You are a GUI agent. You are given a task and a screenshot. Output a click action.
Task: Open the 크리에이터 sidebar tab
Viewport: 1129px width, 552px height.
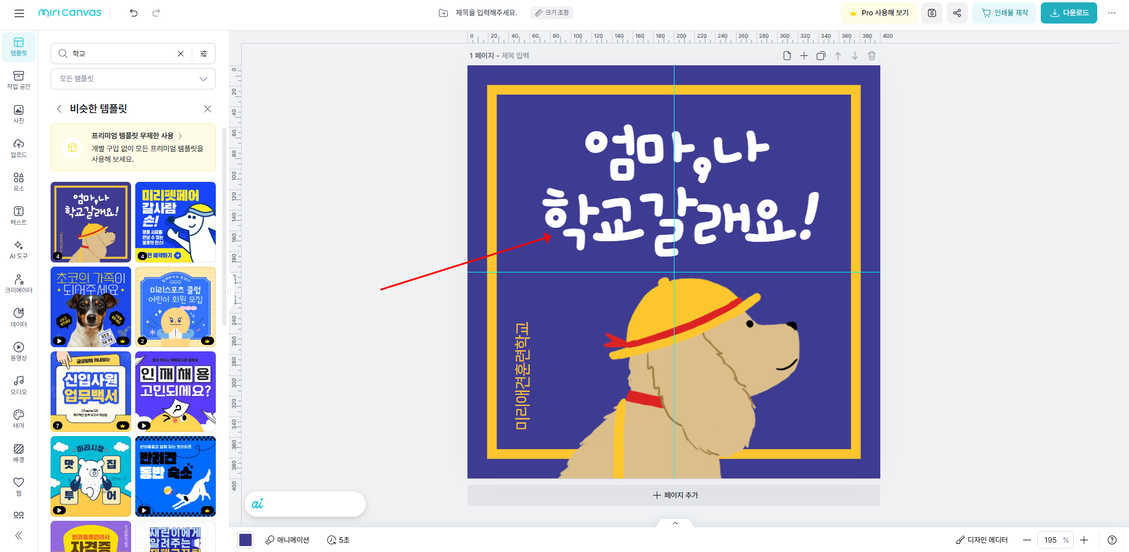(x=19, y=284)
